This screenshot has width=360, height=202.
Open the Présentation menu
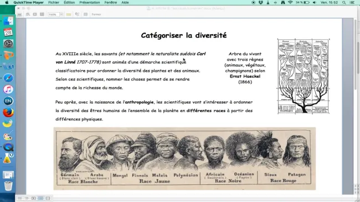click(90, 3)
